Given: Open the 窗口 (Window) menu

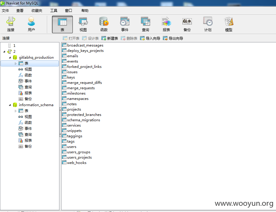Looking at the screenshot, I should [68, 11].
